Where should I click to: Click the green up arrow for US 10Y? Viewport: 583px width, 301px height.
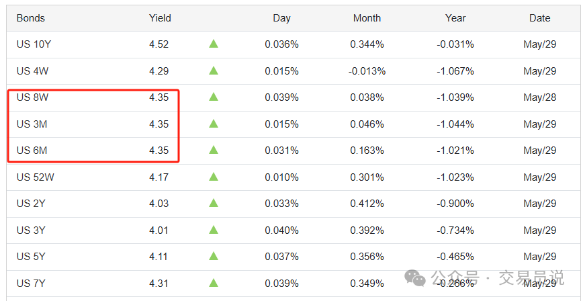[x=214, y=44]
